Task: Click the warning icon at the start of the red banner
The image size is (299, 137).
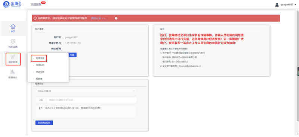Action: click(35, 18)
